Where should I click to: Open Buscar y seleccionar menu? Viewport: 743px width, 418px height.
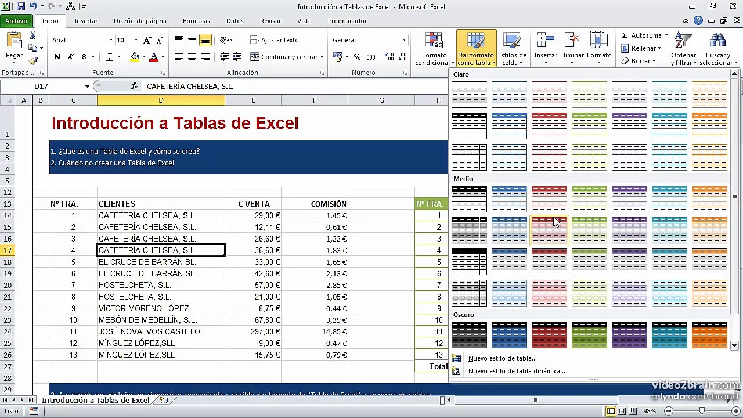point(718,49)
